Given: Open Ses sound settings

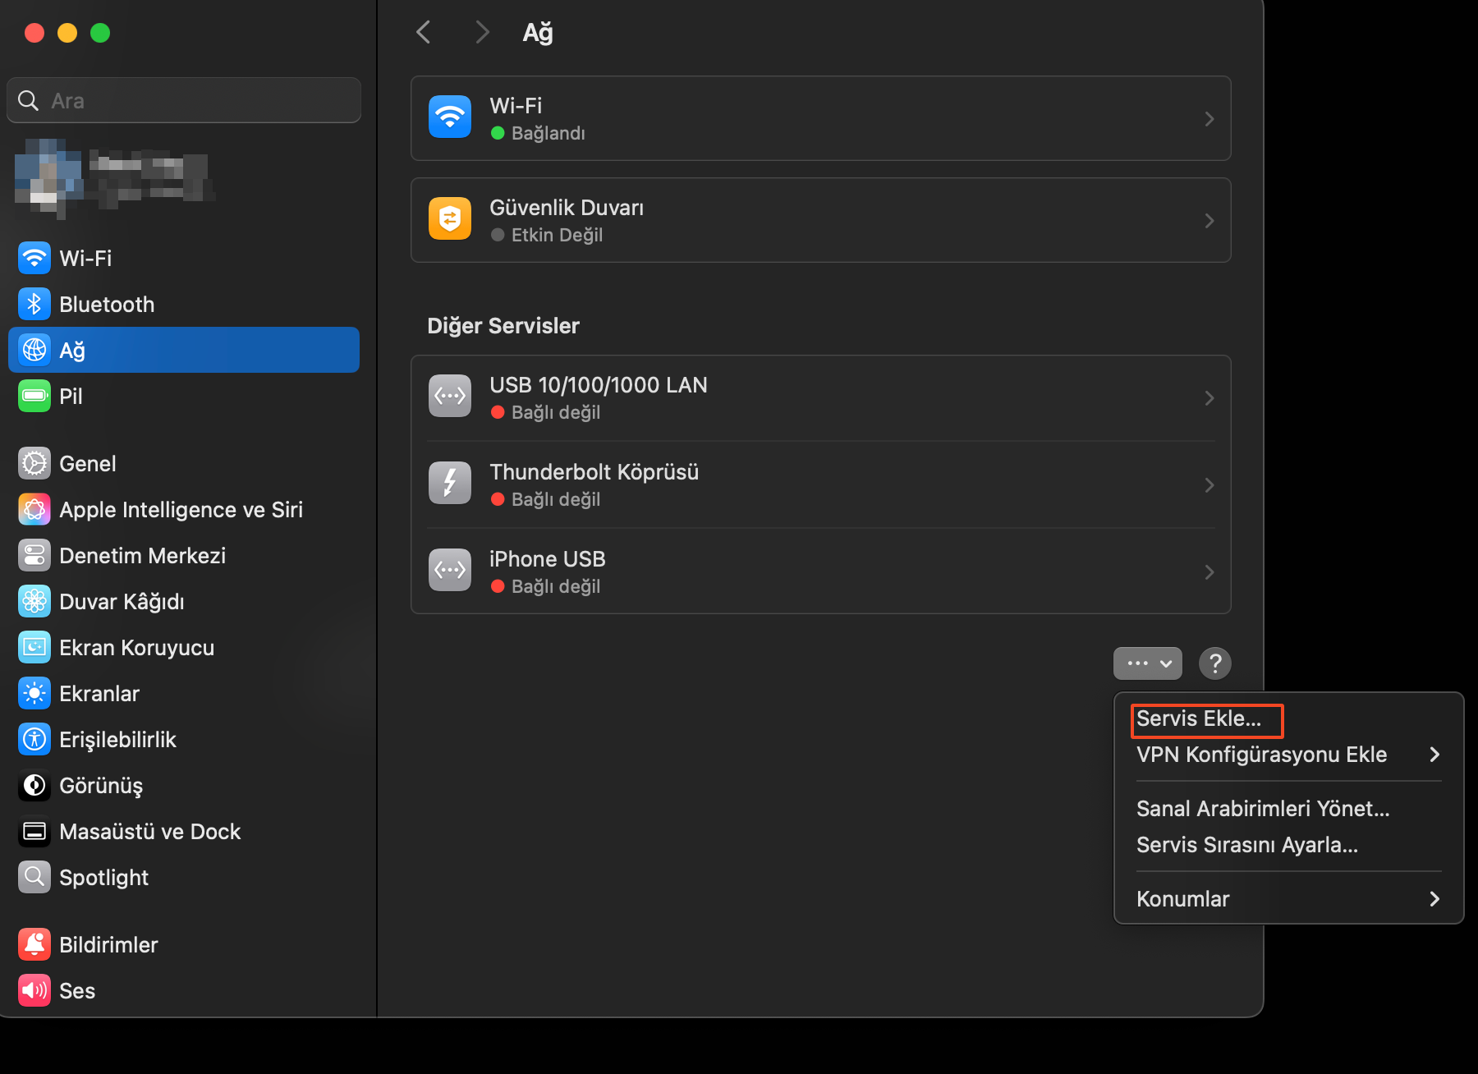Looking at the screenshot, I should 184,990.
